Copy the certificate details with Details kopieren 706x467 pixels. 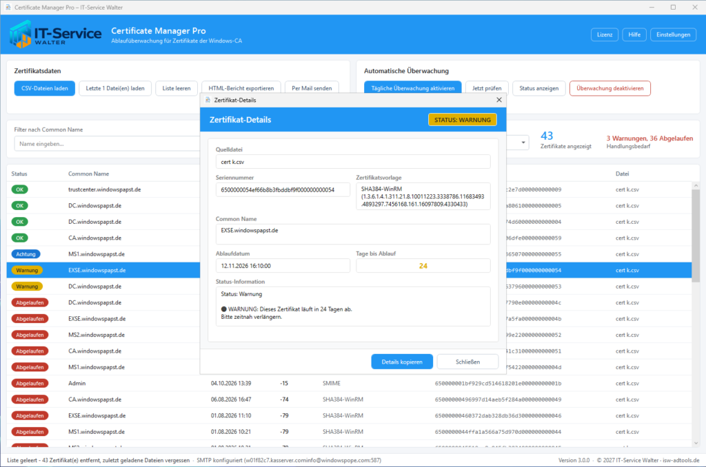pos(402,362)
